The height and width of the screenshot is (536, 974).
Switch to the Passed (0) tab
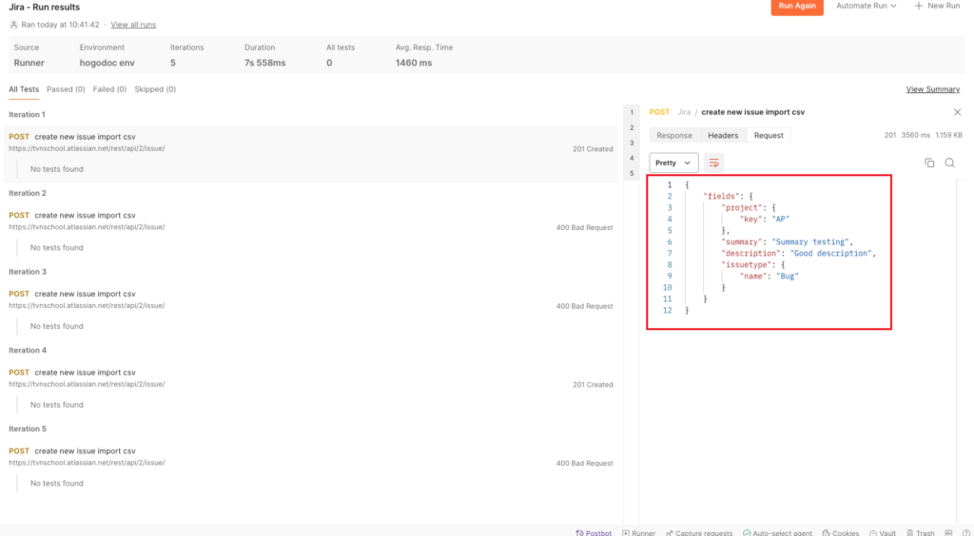click(66, 89)
